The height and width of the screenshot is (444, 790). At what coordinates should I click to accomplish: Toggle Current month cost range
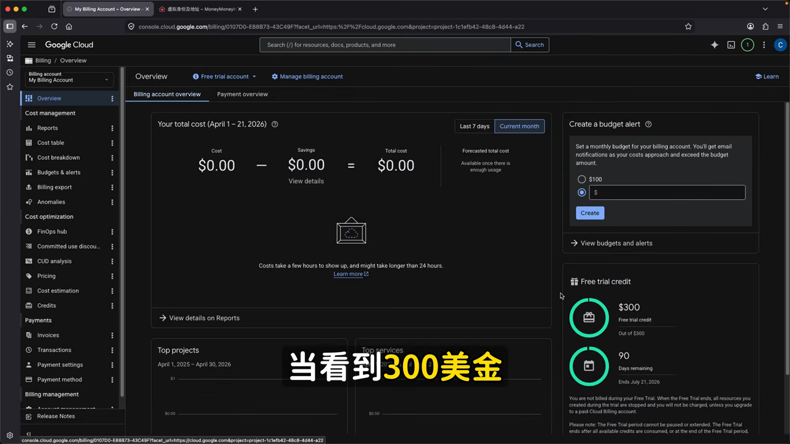coord(520,126)
